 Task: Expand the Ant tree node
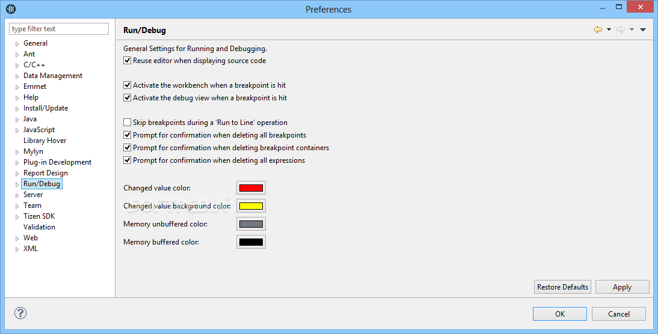pos(17,55)
